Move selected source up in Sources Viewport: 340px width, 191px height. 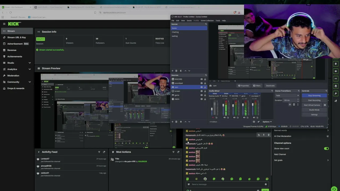click(185, 122)
